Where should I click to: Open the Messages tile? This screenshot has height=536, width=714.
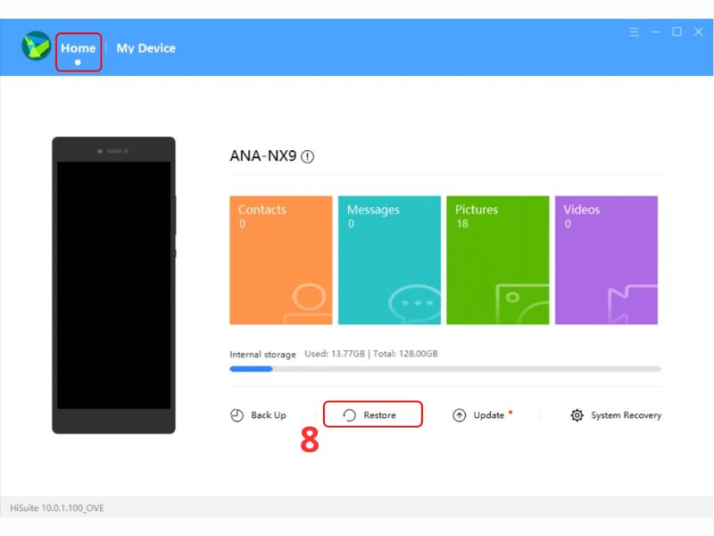click(x=389, y=260)
